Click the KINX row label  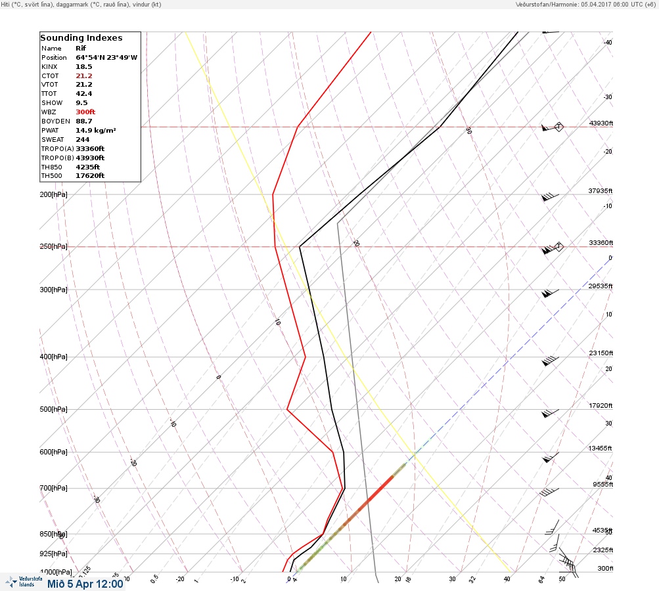(x=49, y=67)
